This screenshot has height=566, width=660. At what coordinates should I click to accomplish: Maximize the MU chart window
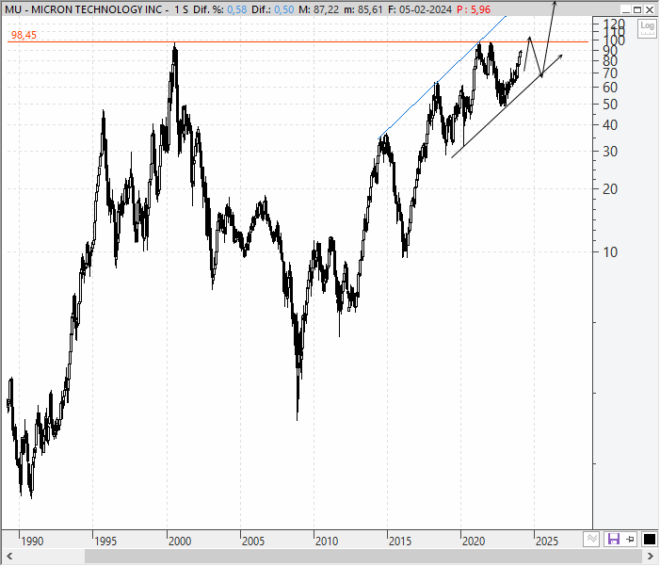tap(638, 9)
